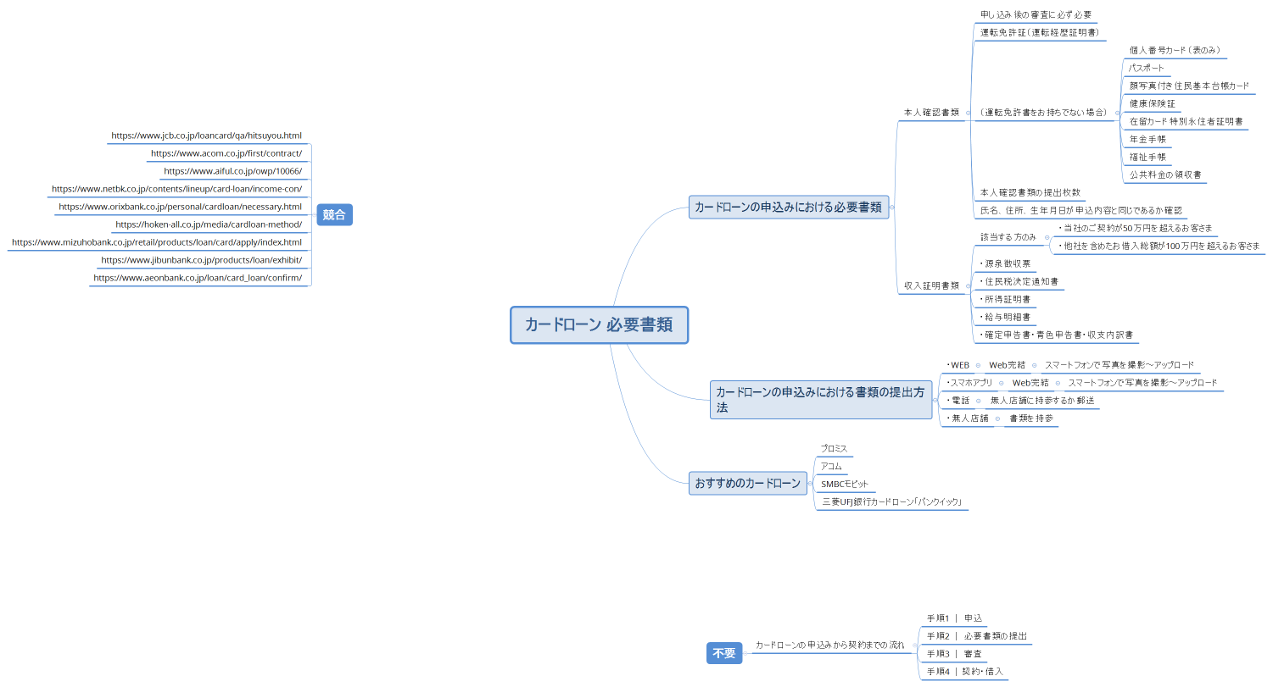This screenshot has width=1273, height=687.
Task: Collapse the ・電話 branch circle
Action: click(978, 401)
